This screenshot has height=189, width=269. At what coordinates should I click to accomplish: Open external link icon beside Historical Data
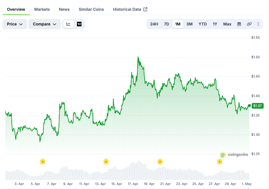pyautogui.click(x=145, y=9)
